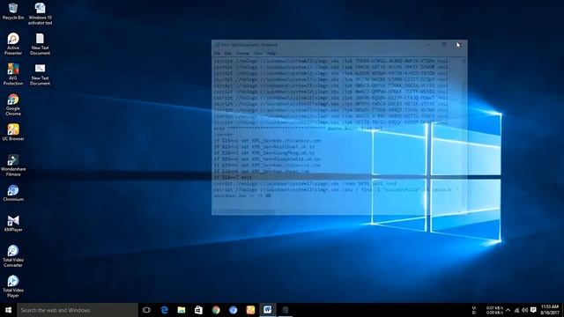Open the Windows Store taskbar icon

click(x=198, y=310)
